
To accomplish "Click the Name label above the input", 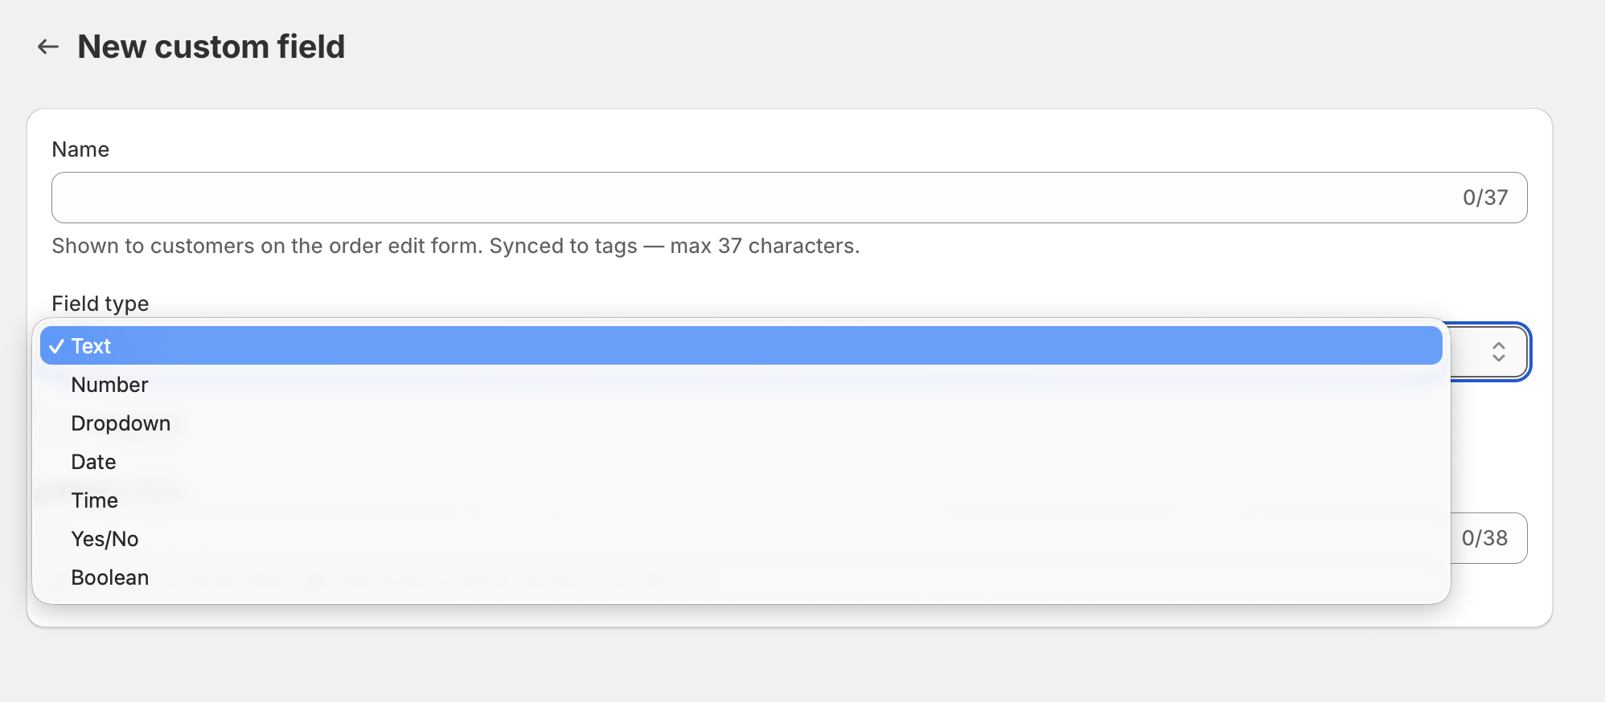I will click(x=80, y=149).
